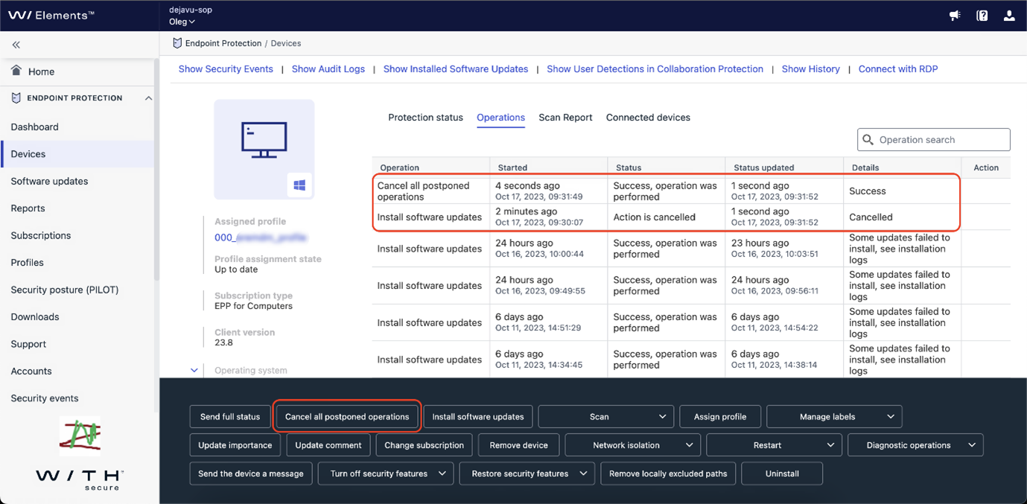The width and height of the screenshot is (1027, 504).
Task: Expand the Operating system section chevron
Action: pos(194,370)
